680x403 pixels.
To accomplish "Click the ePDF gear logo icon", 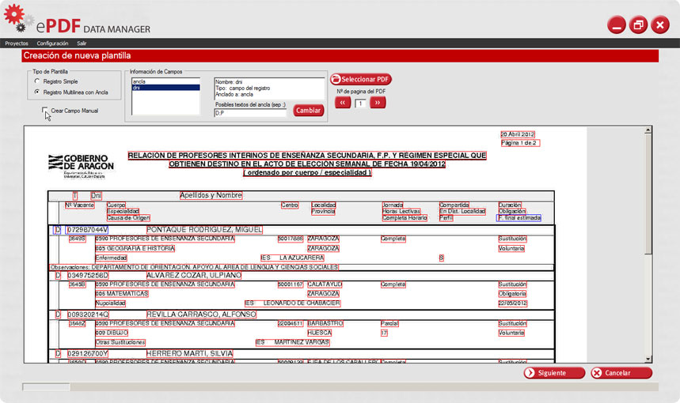I will coord(19,18).
